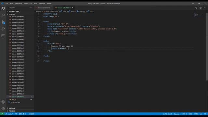
Task: Open lesson-044.html in the explorer
Action: (x=18, y=94)
